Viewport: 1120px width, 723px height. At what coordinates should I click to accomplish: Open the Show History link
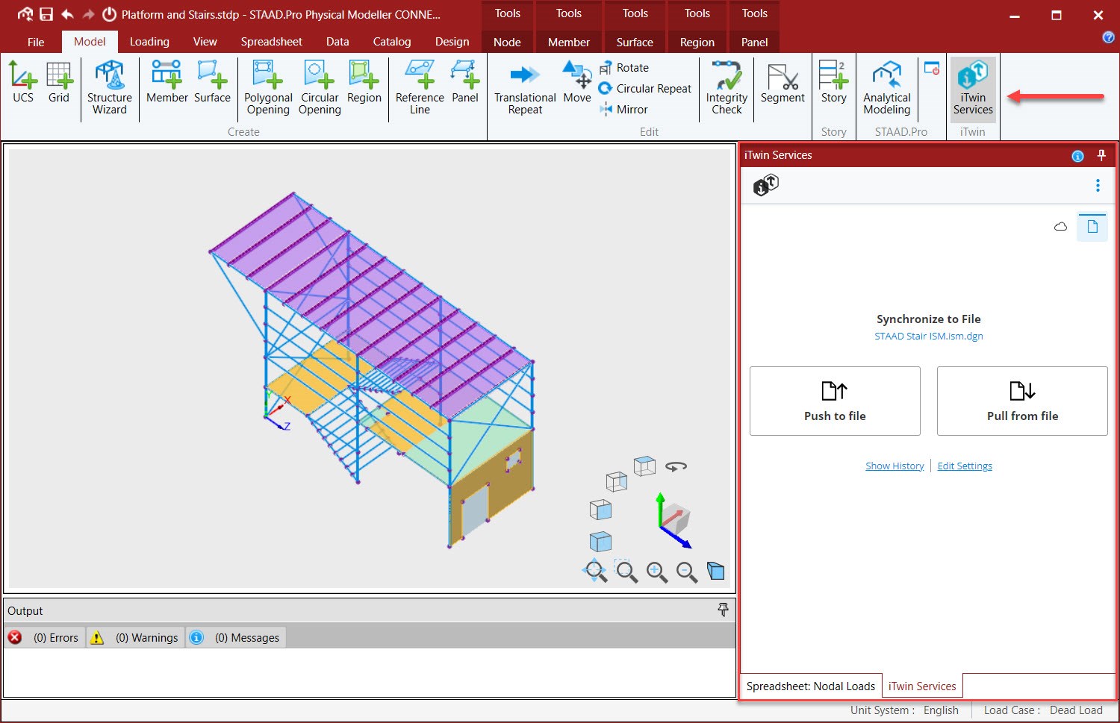pyautogui.click(x=895, y=466)
